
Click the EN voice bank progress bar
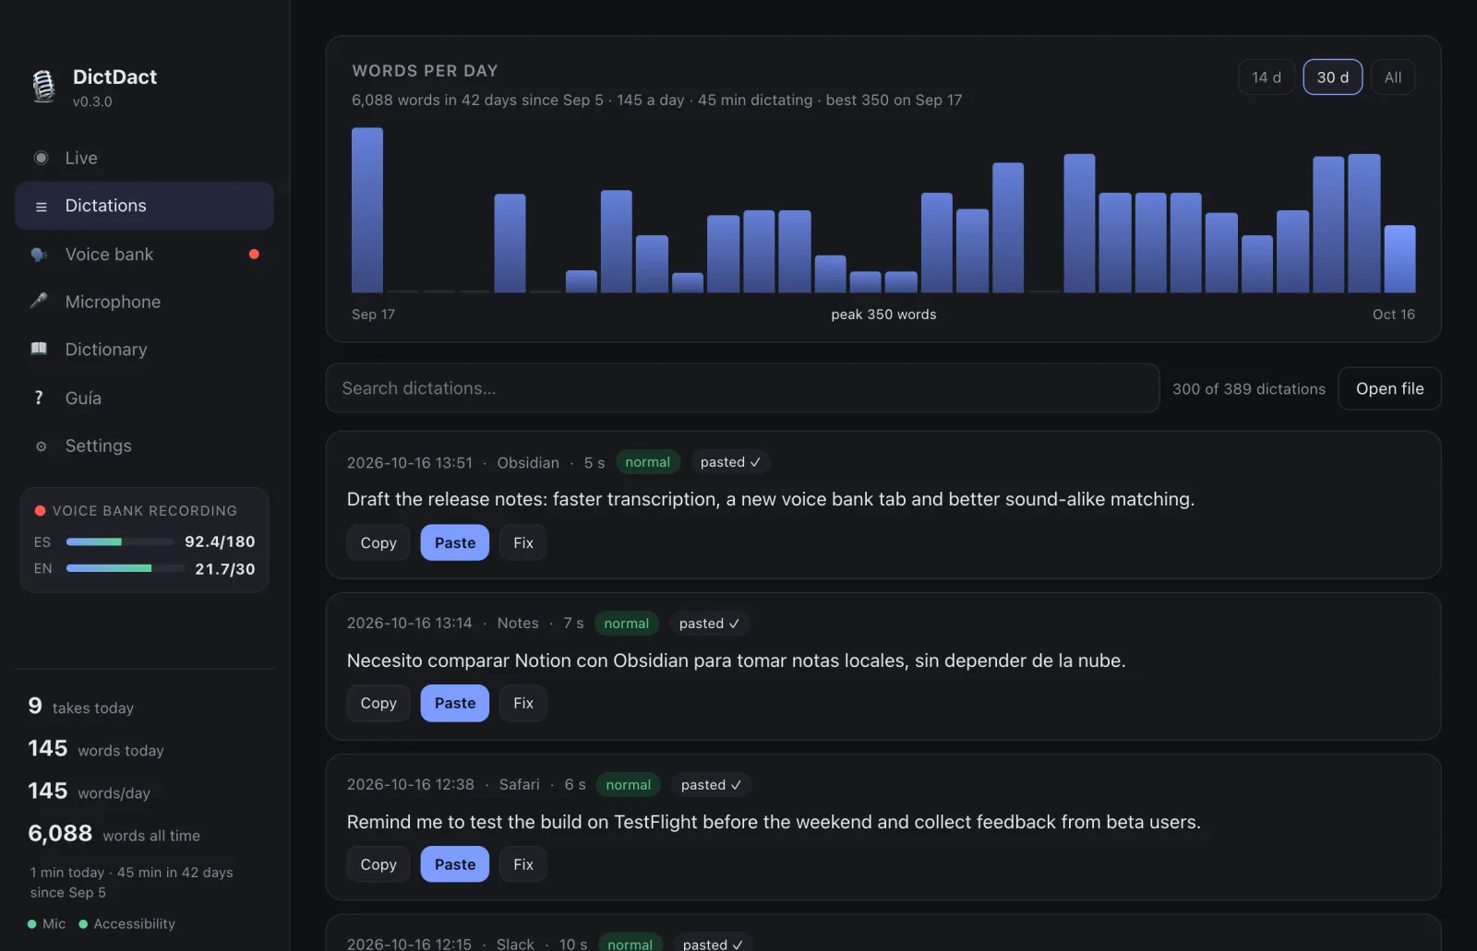[x=126, y=568]
